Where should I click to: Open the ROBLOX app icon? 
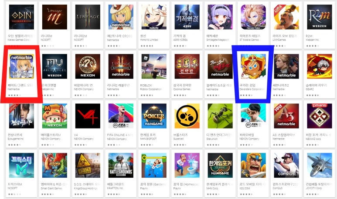[154, 66]
